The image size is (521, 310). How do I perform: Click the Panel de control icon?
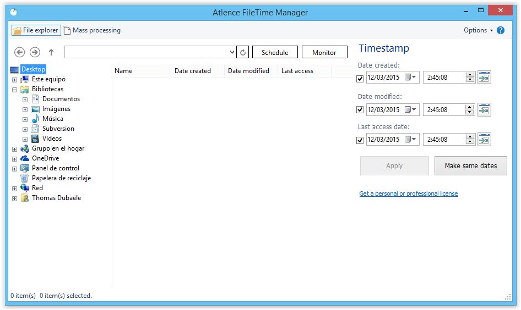[25, 168]
